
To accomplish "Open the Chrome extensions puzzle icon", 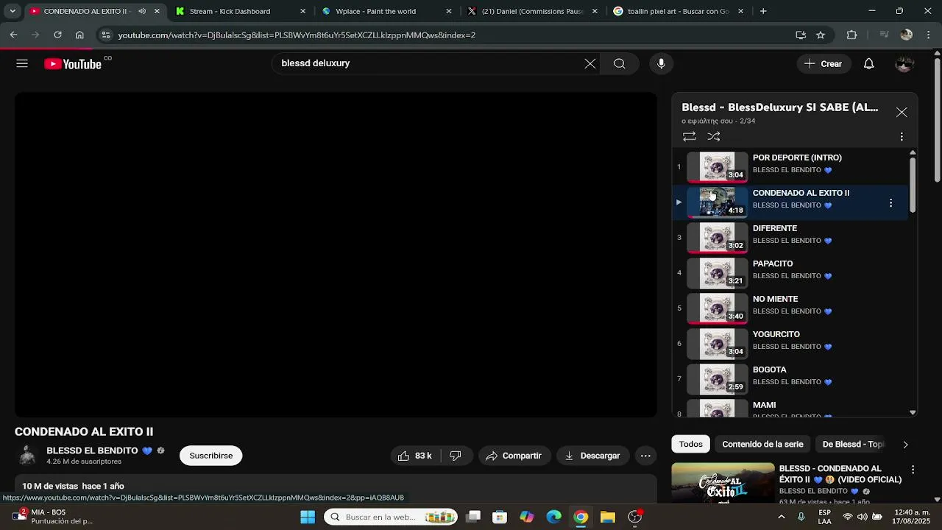I will pyautogui.click(x=851, y=35).
